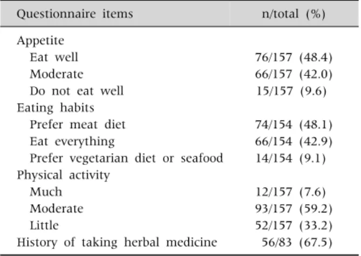Click the 'n/total (%)' column header
Viewport: 361px width, 256px height.
294,14
